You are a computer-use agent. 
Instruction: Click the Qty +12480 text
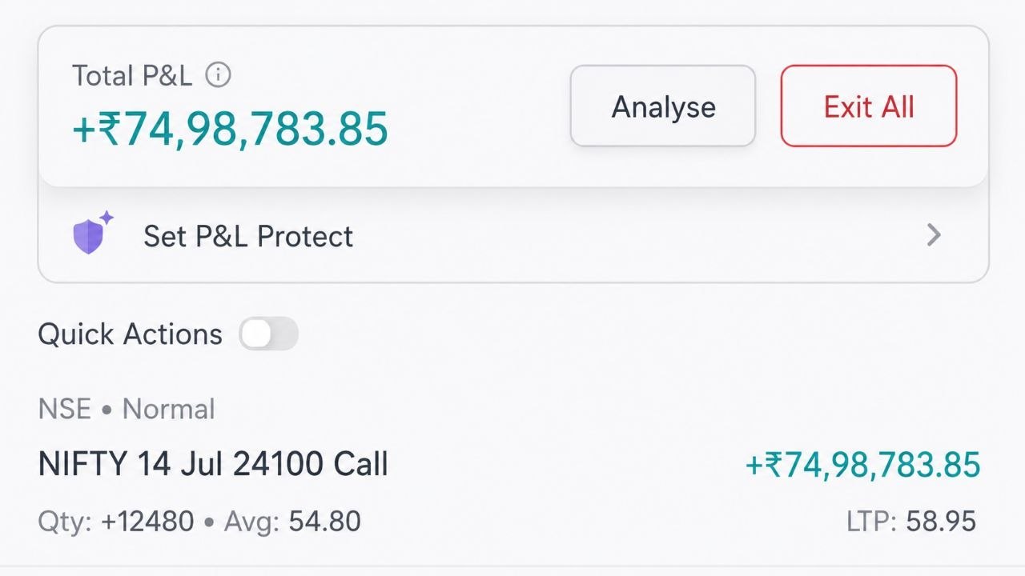(116, 522)
